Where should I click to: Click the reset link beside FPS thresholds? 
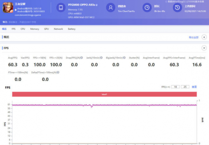coord(194,87)
